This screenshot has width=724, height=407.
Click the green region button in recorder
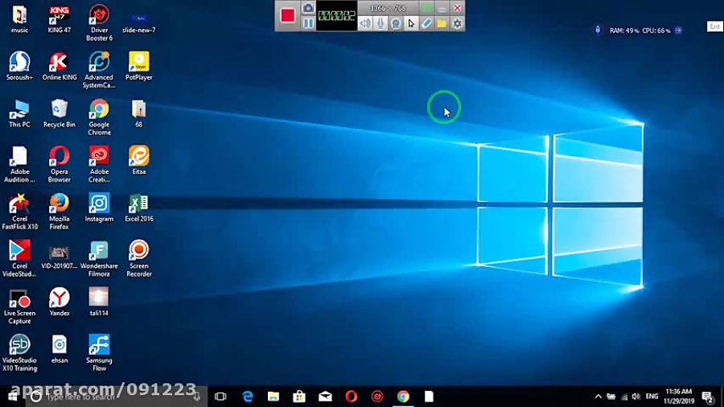point(426,8)
